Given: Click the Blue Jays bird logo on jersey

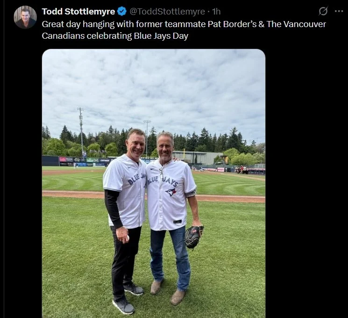Looking at the screenshot, I should tap(170, 192).
